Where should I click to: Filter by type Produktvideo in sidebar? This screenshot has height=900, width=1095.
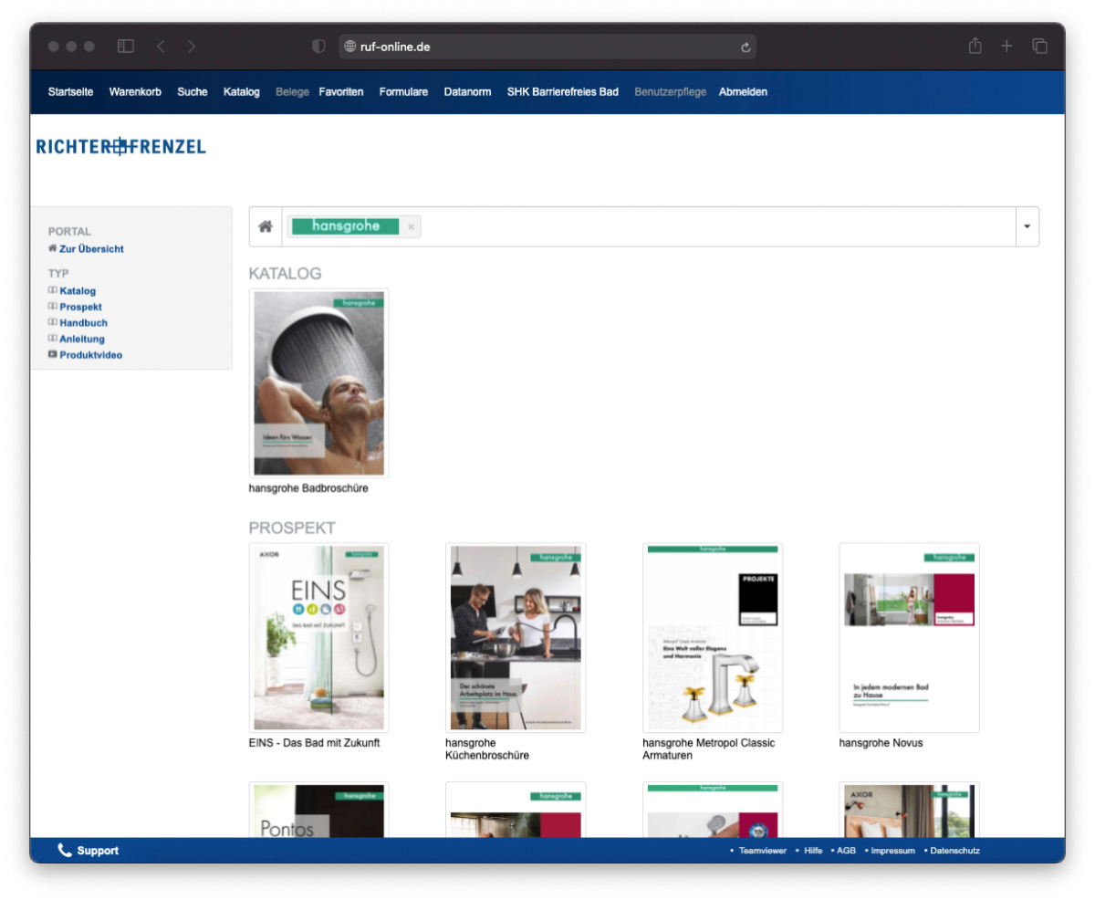pos(90,355)
